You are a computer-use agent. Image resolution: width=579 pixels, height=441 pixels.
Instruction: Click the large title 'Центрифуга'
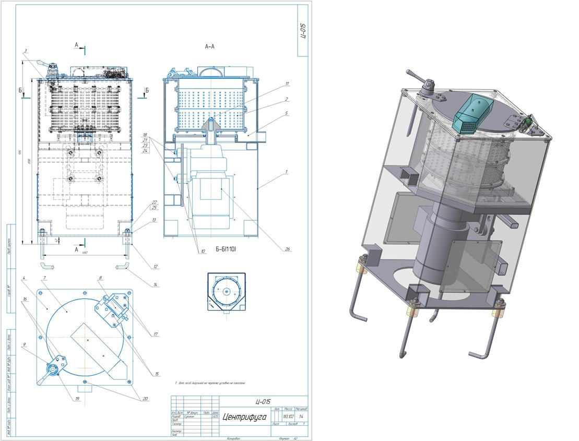(244, 418)
